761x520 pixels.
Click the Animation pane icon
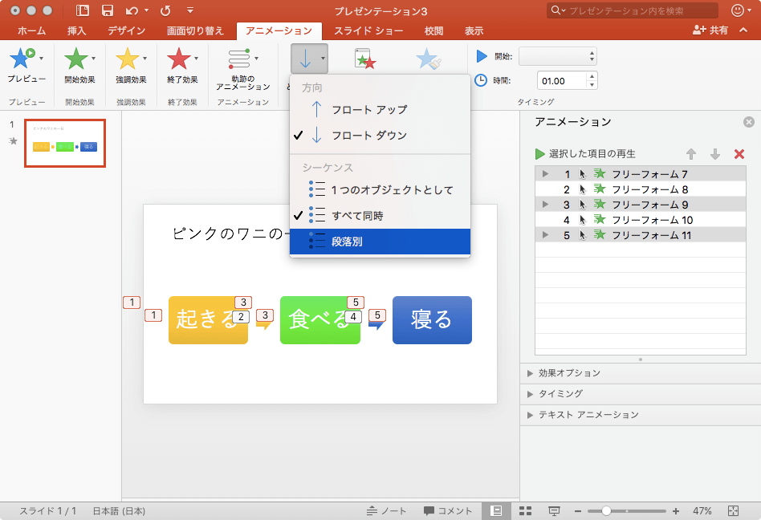pyautogui.click(x=365, y=59)
